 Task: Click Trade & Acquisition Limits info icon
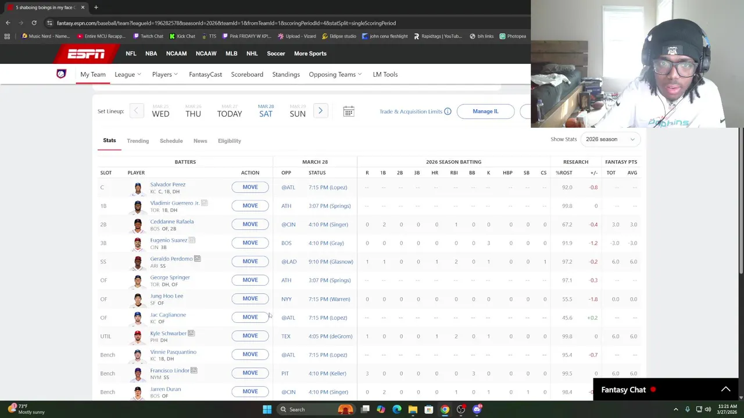coord(448,111)
